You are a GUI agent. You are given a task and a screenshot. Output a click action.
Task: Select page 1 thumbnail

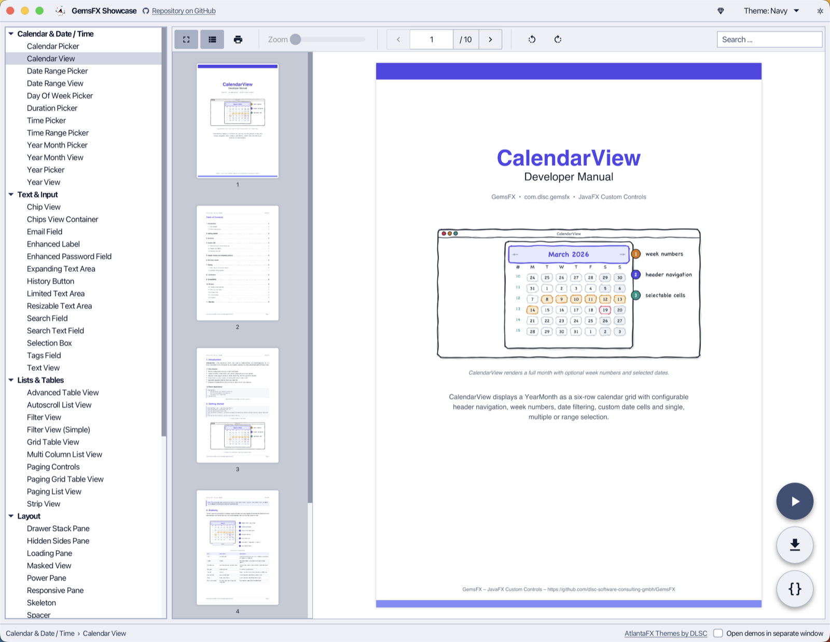(x=238, y=121)
